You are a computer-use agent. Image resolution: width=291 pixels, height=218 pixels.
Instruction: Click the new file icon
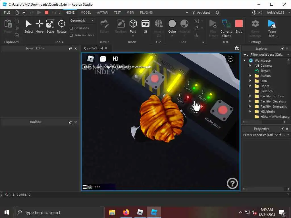coord(17,12)
